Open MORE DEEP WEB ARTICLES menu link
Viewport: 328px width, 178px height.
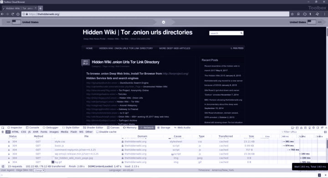tap(174, 48)
